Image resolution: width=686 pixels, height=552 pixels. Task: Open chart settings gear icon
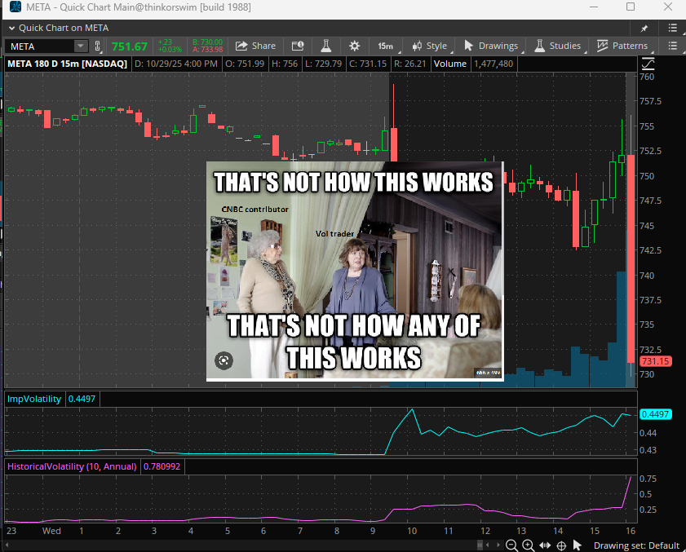pyautogui.click(x=354, y=46)
